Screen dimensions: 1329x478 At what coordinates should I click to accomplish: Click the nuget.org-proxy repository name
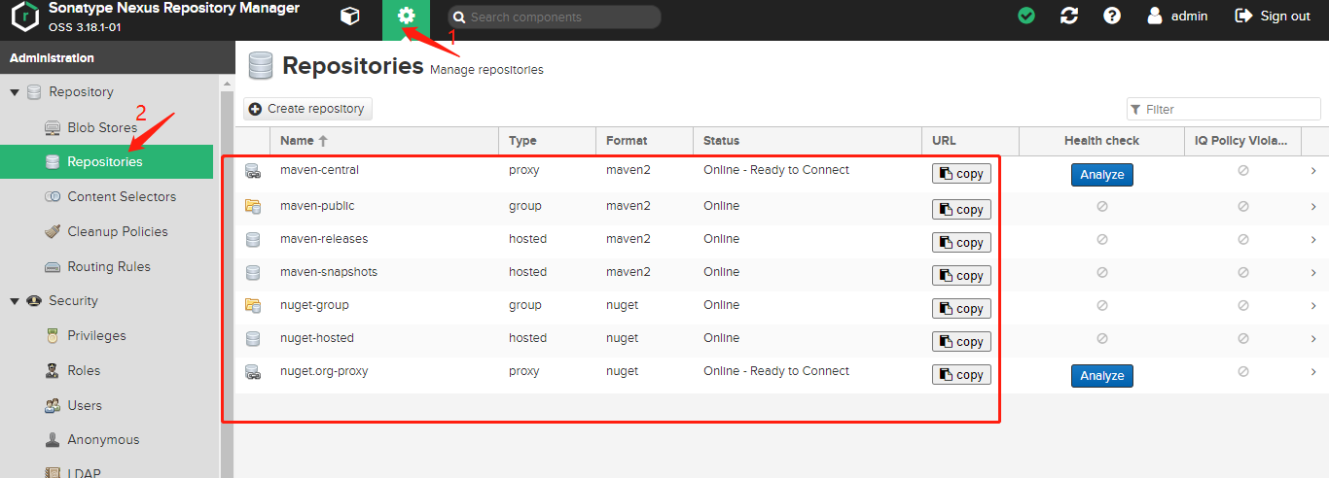[324, 371]
